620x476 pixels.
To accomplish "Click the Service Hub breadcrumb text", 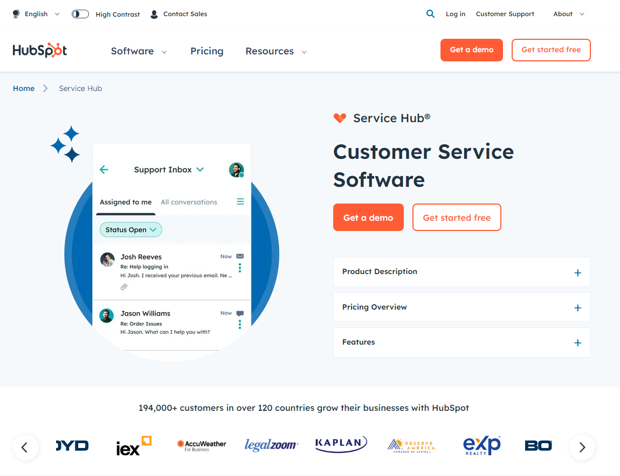I will click(x=80, y=88).
